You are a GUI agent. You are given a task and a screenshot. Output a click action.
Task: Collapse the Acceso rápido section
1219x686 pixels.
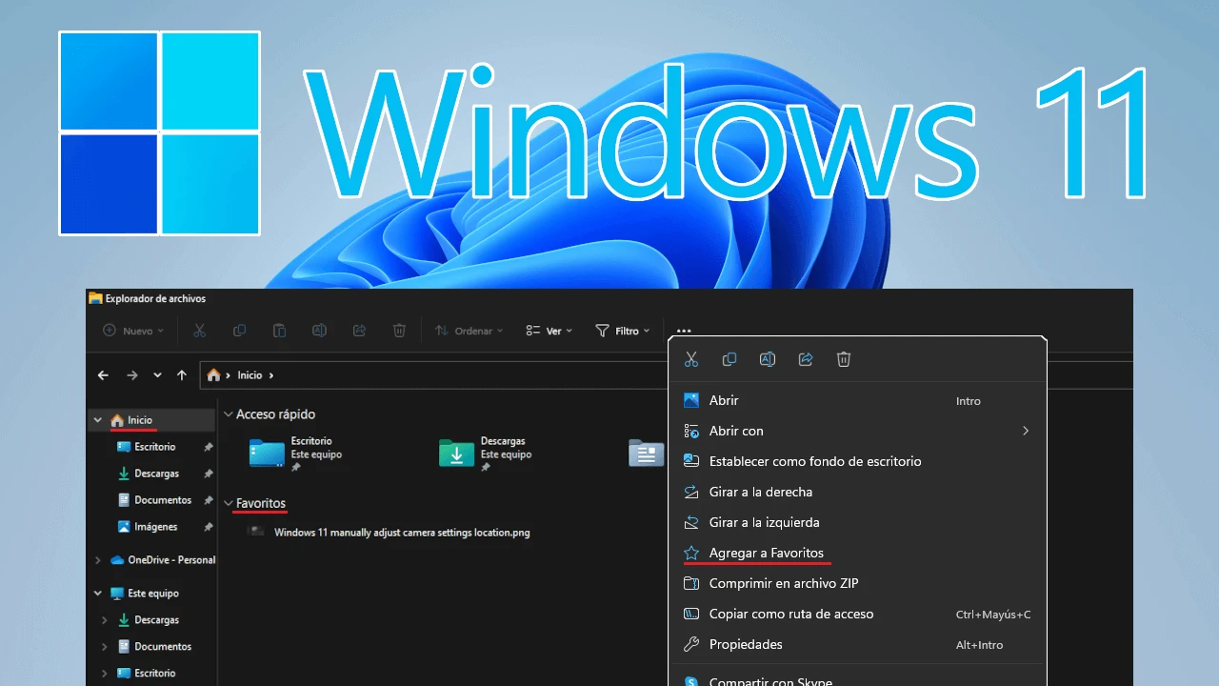(x=229, y=414)
